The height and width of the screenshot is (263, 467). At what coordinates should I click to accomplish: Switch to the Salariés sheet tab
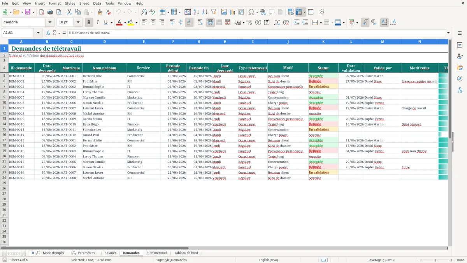pos(111,253)
